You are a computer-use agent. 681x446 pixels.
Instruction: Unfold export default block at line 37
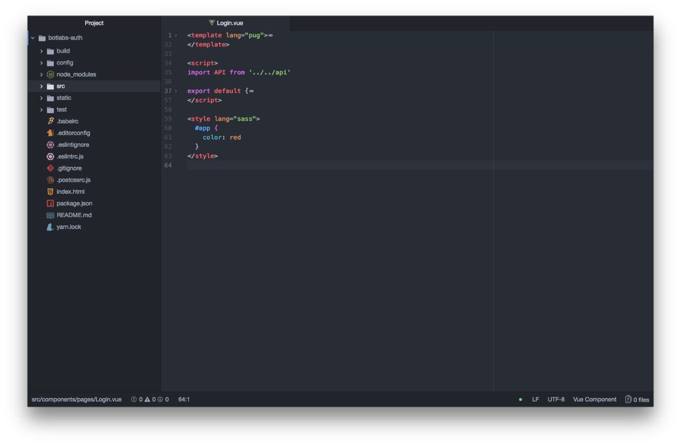tap(176, 91)
